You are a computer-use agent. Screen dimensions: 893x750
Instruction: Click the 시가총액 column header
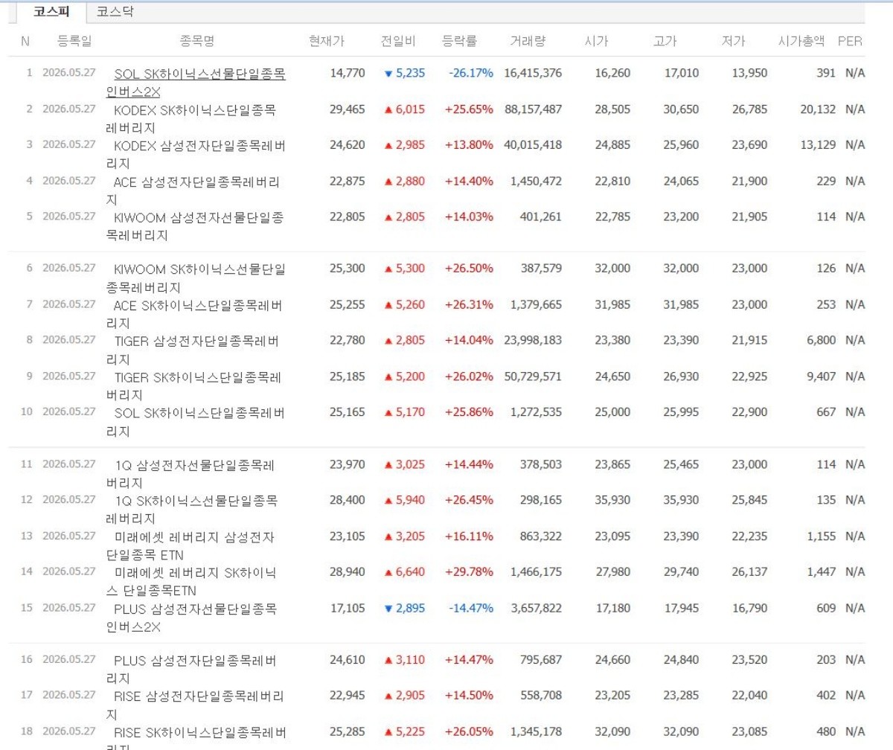click(x=801, y=42)
